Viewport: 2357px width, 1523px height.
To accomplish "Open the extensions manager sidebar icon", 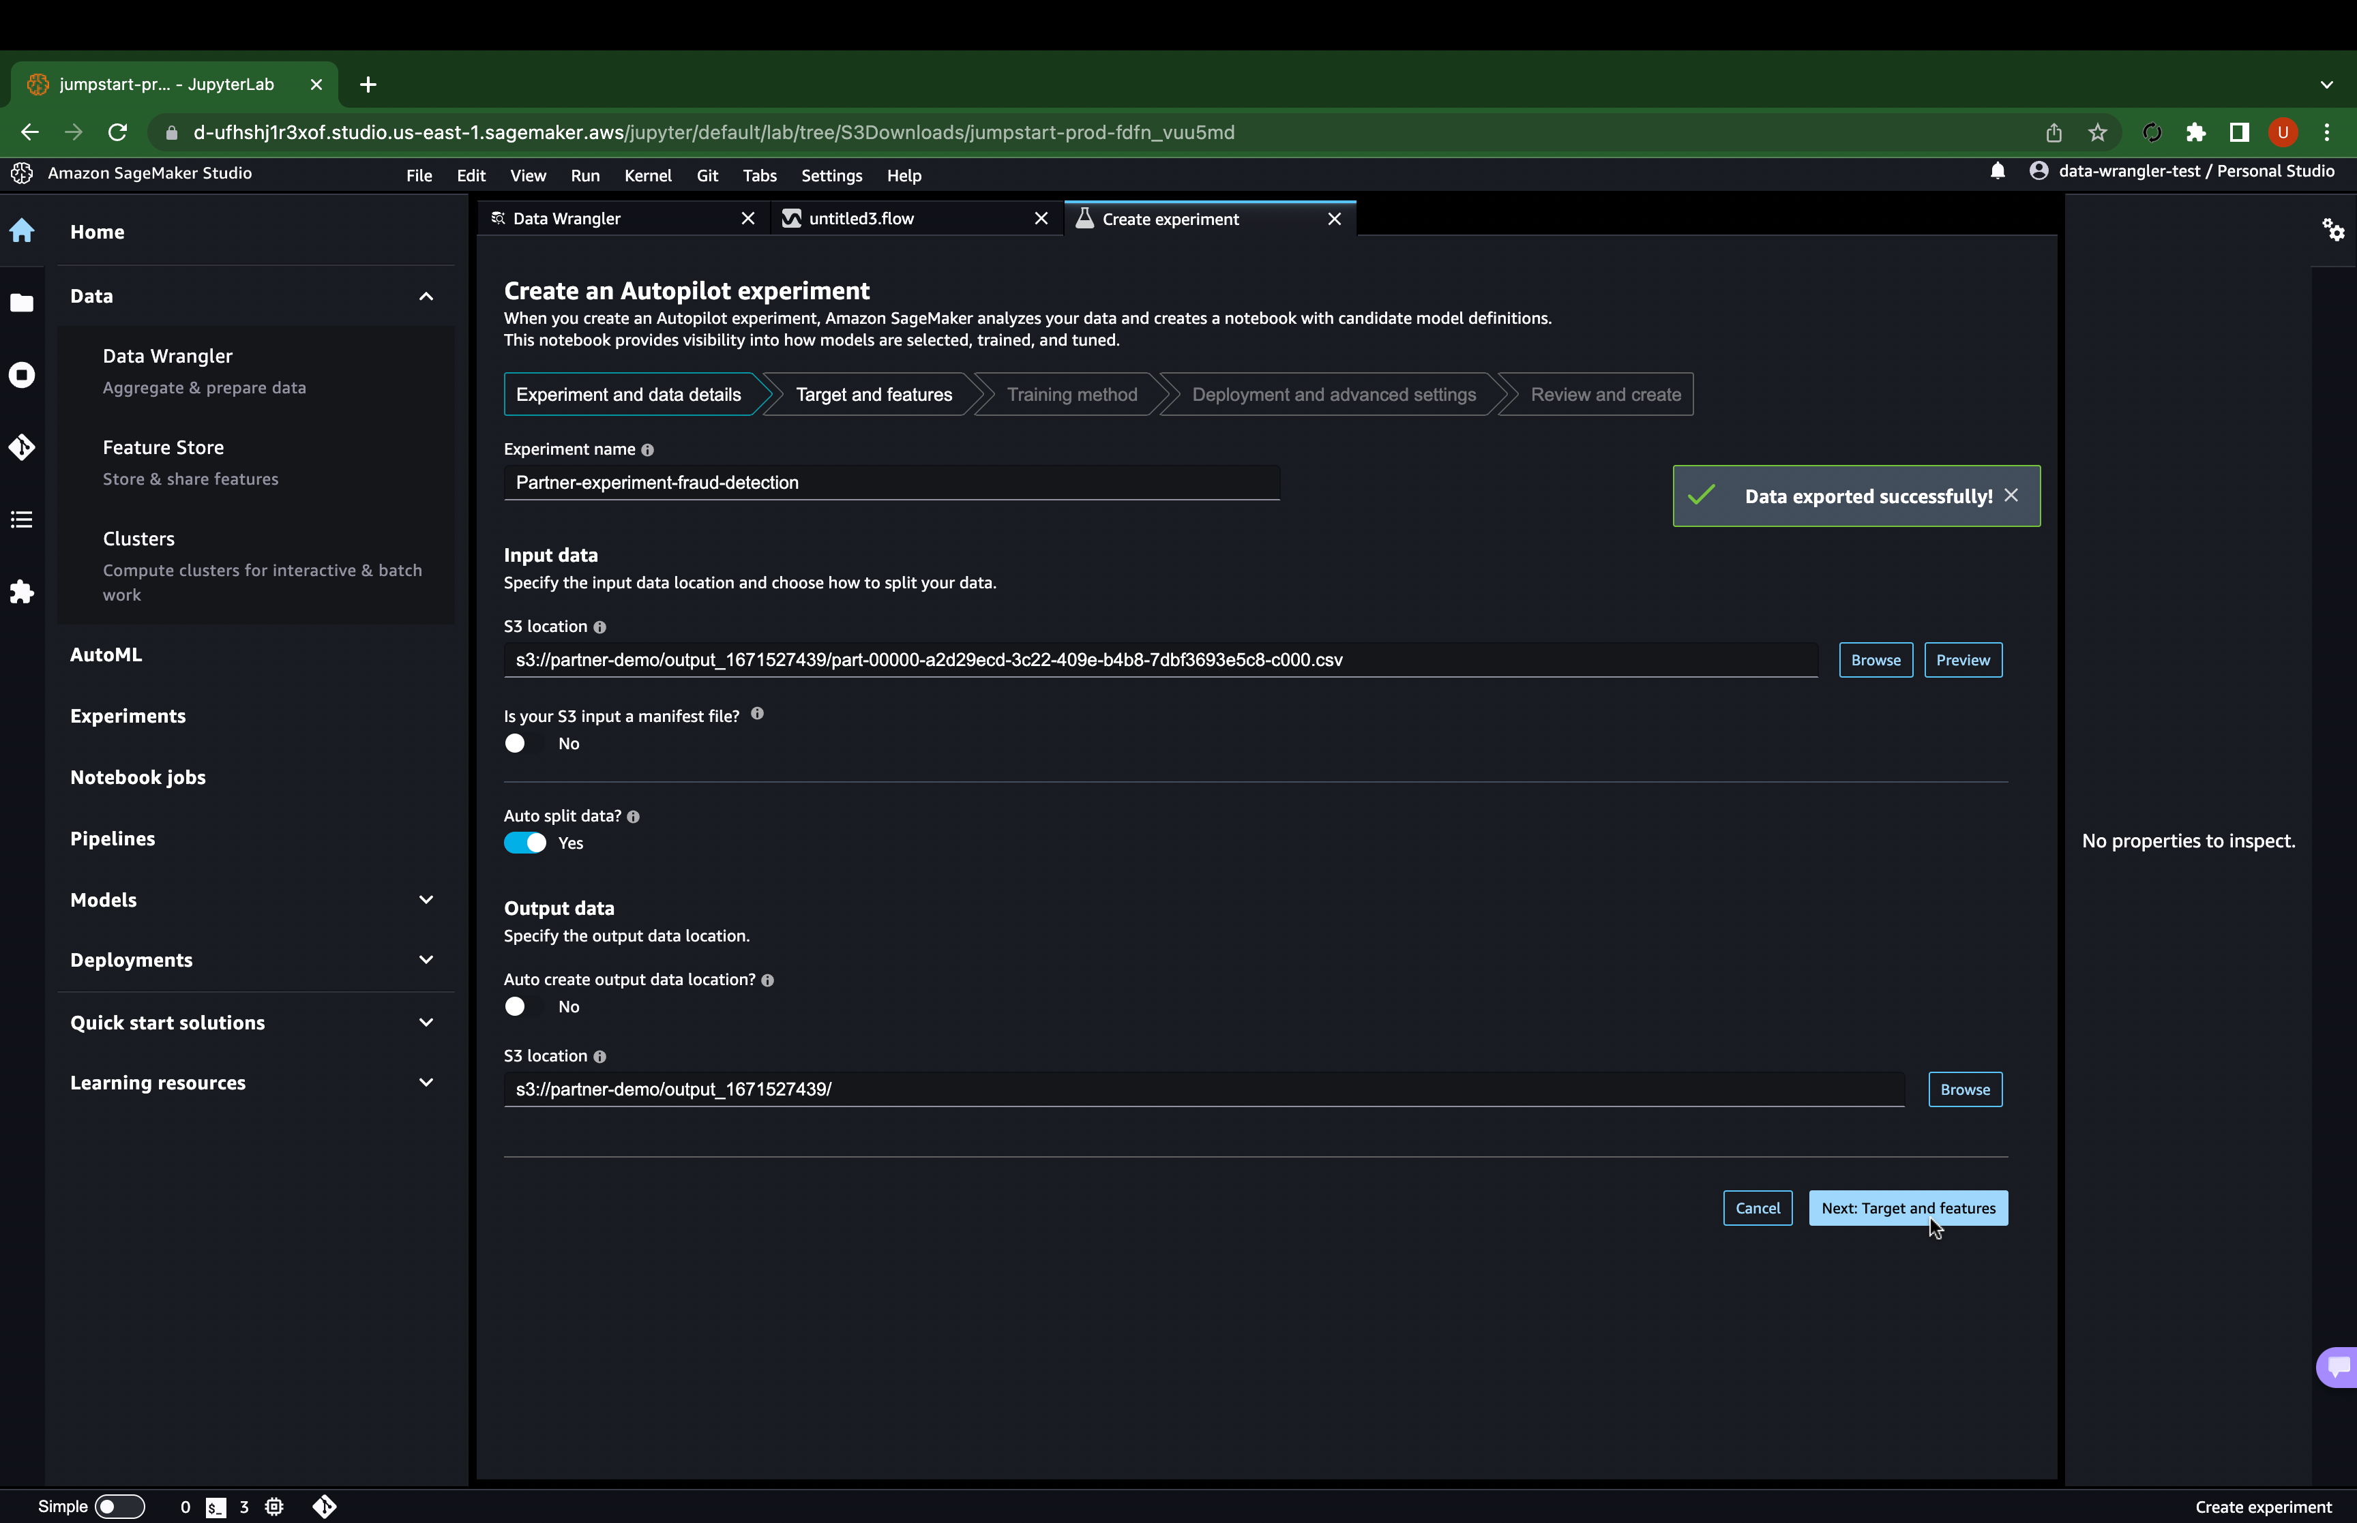I will [22, 591].
